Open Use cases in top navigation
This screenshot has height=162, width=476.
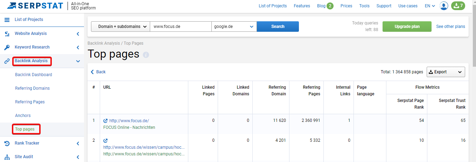click(x=408, y=6)
